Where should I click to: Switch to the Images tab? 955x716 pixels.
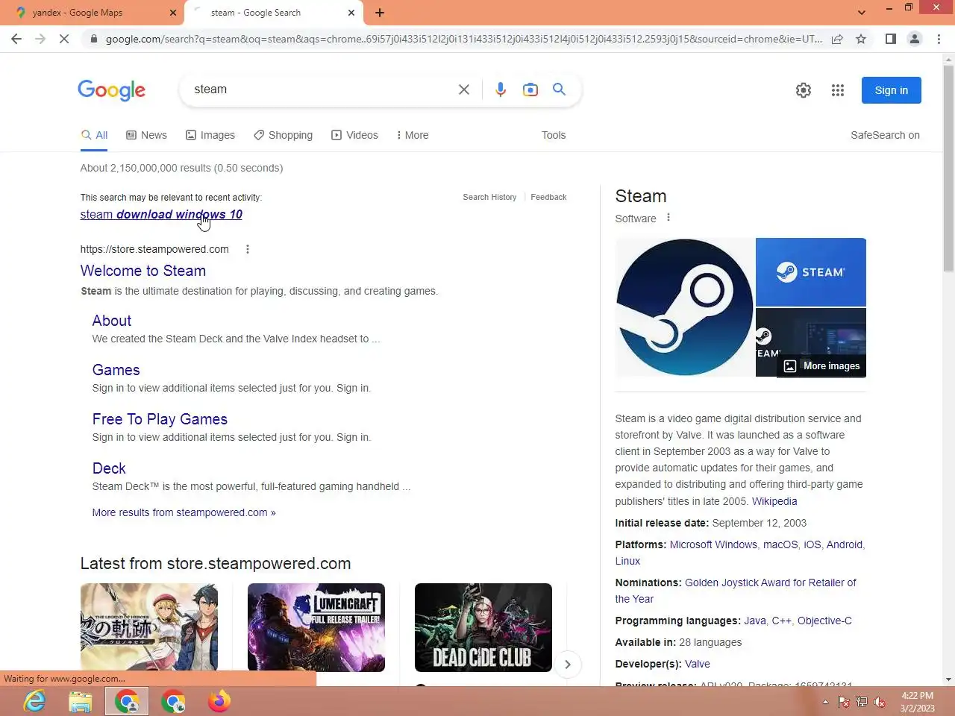210,135
